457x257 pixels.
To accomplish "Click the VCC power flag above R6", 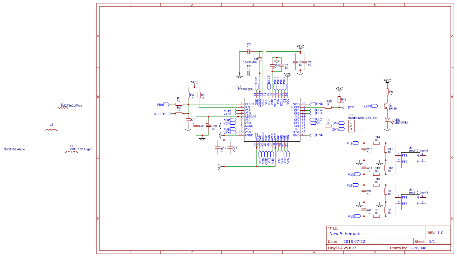I will coord(387,81).
